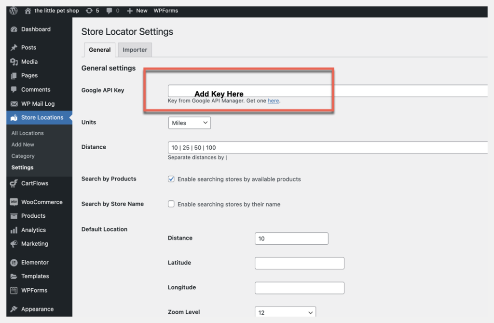494x323 pixels.
Task: Click inside the Latitude input field
Action: (x=299, y=263)
